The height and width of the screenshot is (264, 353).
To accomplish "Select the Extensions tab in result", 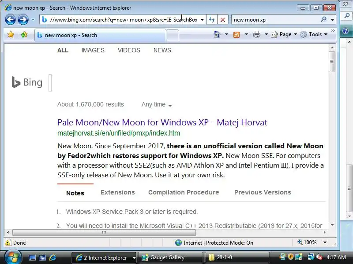I will point(118,192).
